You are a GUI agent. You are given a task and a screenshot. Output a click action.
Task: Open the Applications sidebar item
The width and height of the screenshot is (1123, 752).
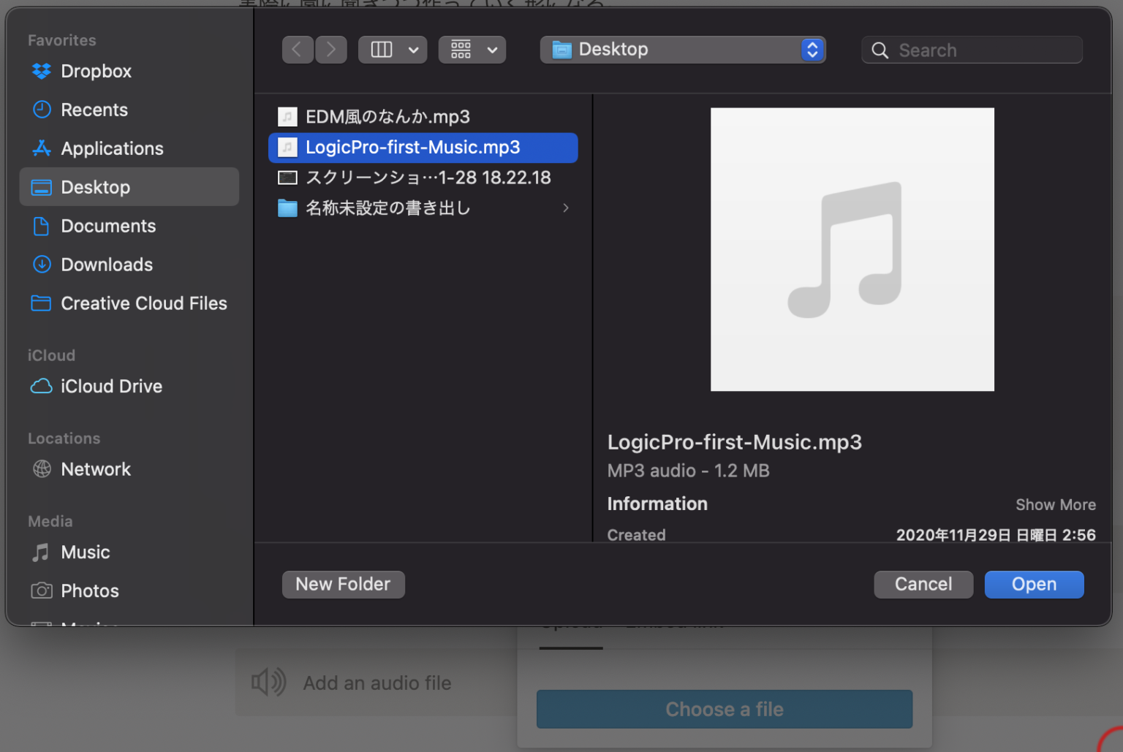point(112,148)
